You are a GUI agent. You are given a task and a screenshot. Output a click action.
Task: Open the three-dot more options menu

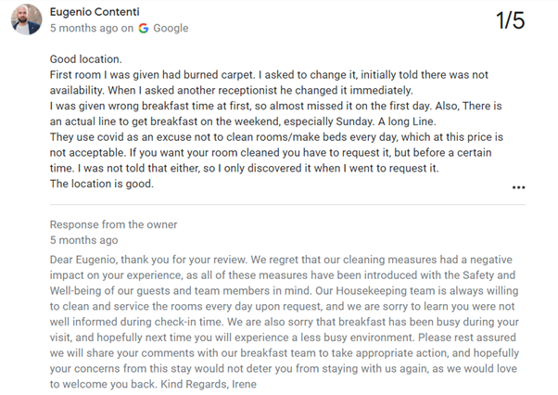click(x=518, y=187)
